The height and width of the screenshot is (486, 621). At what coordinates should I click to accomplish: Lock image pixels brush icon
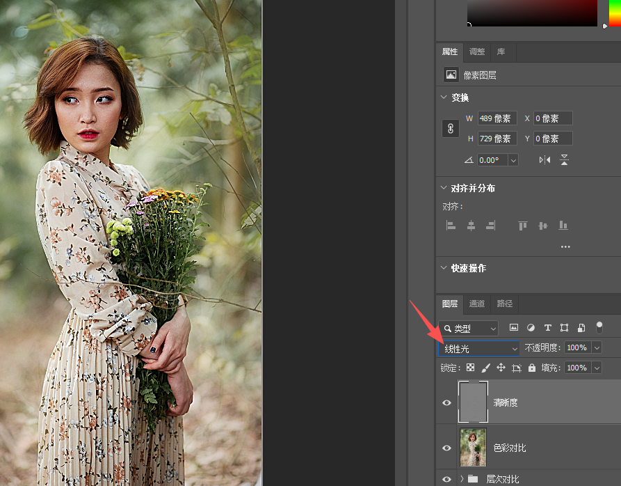[486, 368]
